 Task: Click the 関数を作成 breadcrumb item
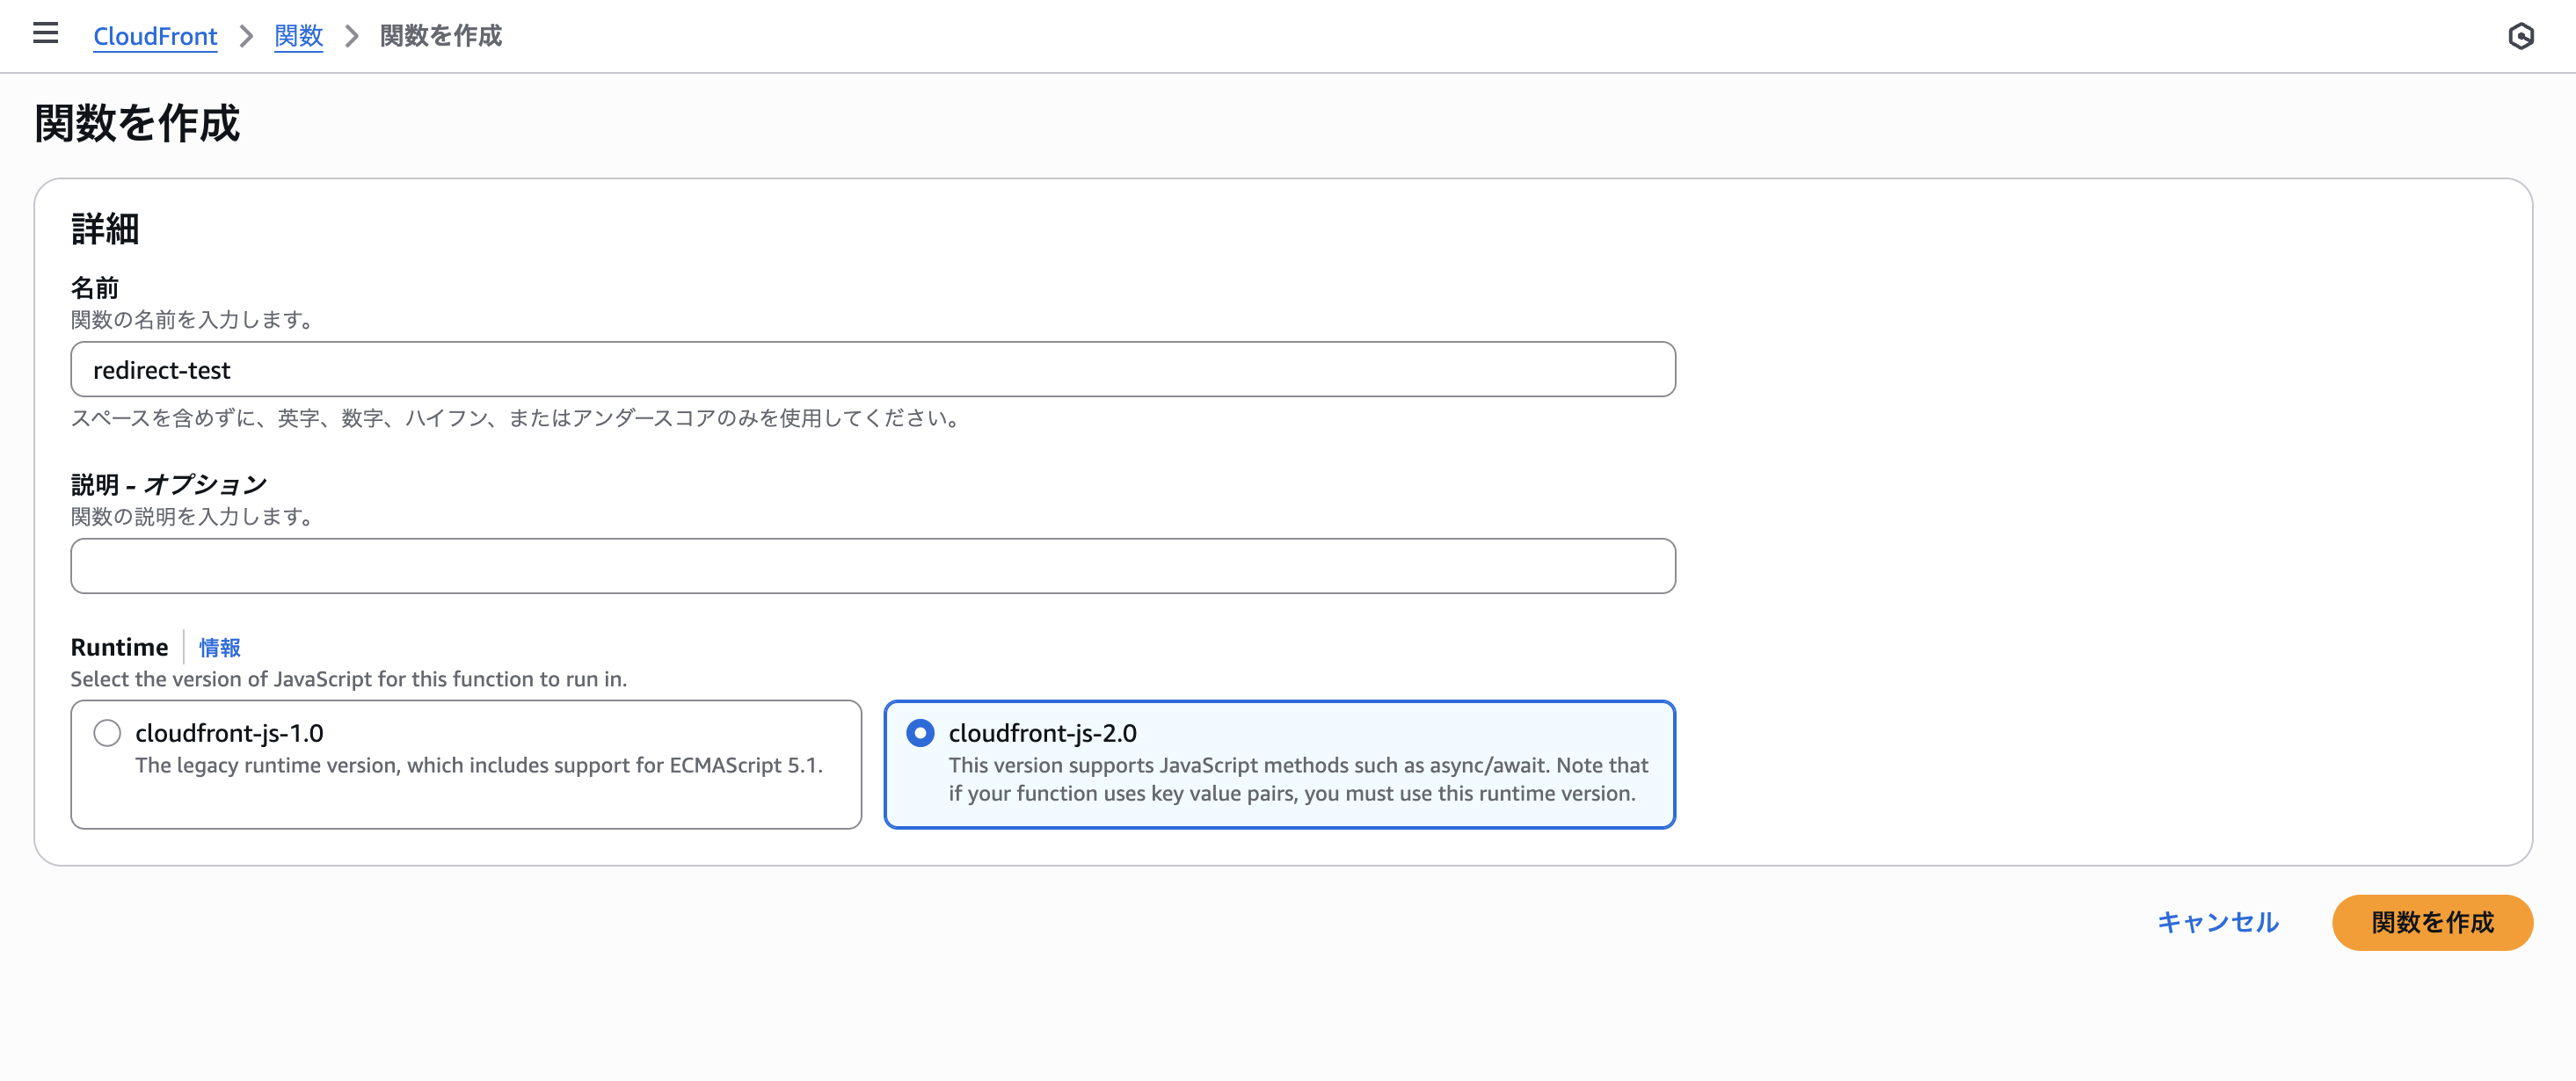point(441,36)
